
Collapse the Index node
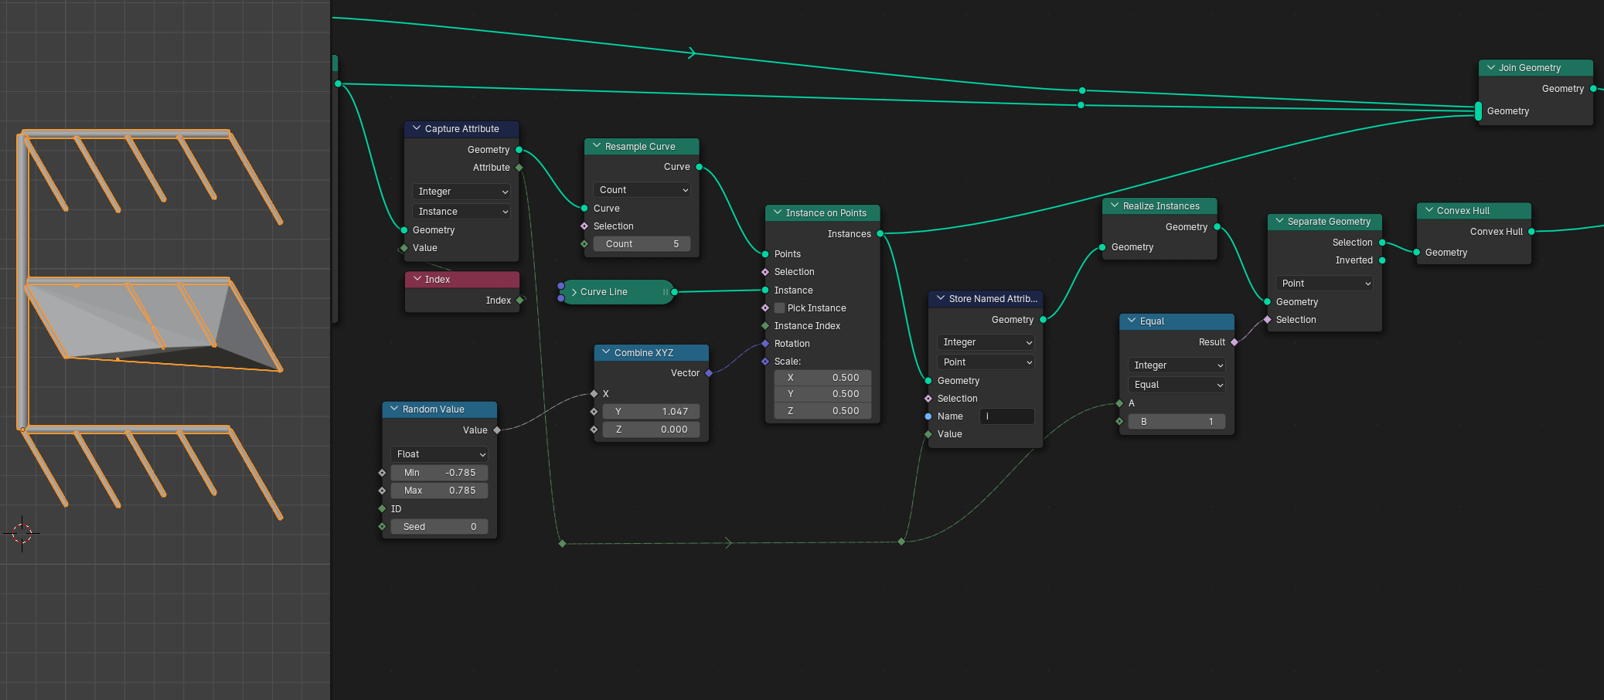(417, 279)
